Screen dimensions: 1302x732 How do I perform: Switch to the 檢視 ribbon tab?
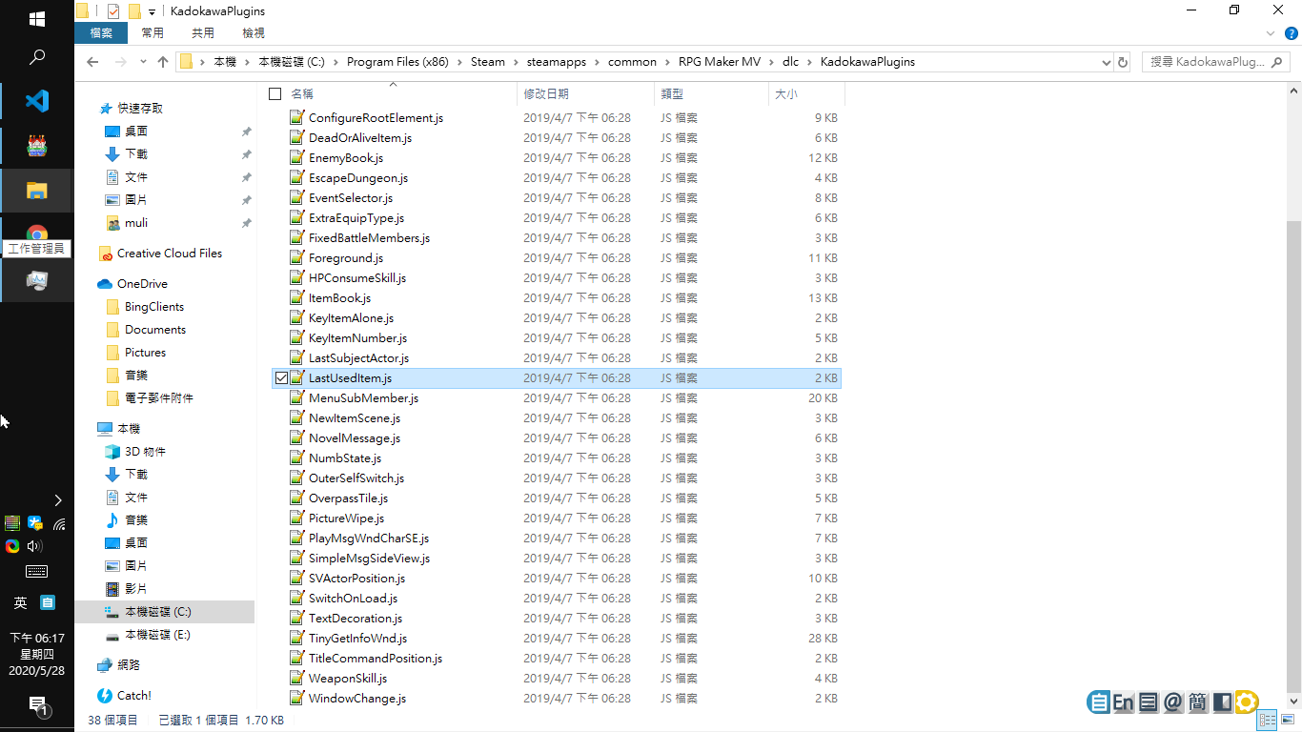(254, 33)
